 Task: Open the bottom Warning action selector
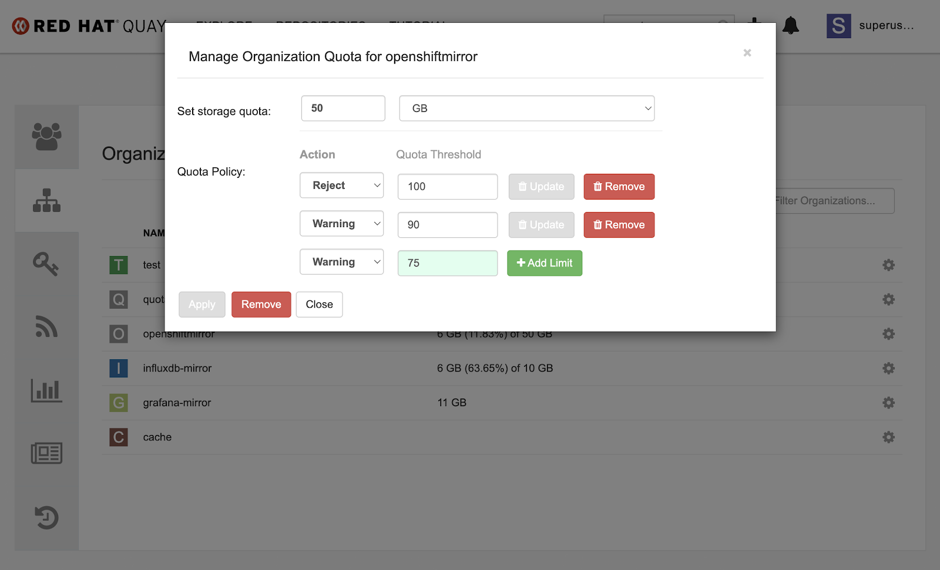point(341,262)
